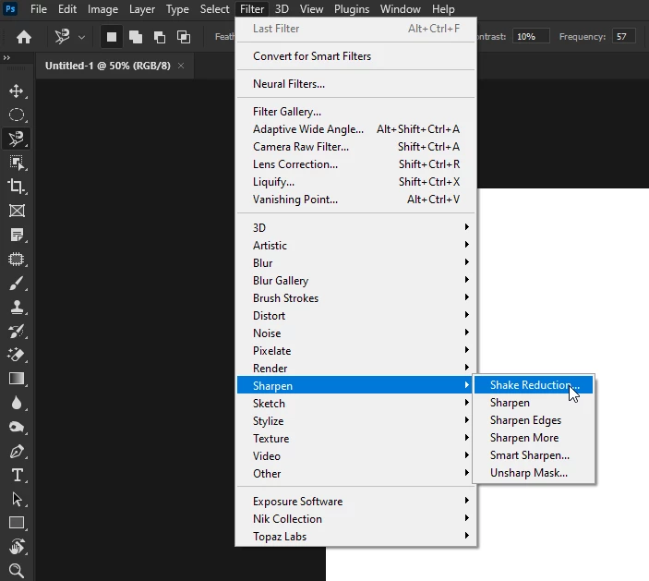Select the Rectangle shape tool
The image size is (649, 581).
(17, 523)
